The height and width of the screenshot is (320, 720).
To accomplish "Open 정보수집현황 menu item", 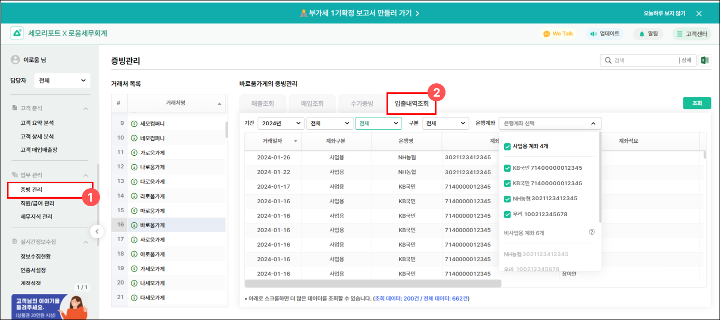I will [x=35, y=256].
